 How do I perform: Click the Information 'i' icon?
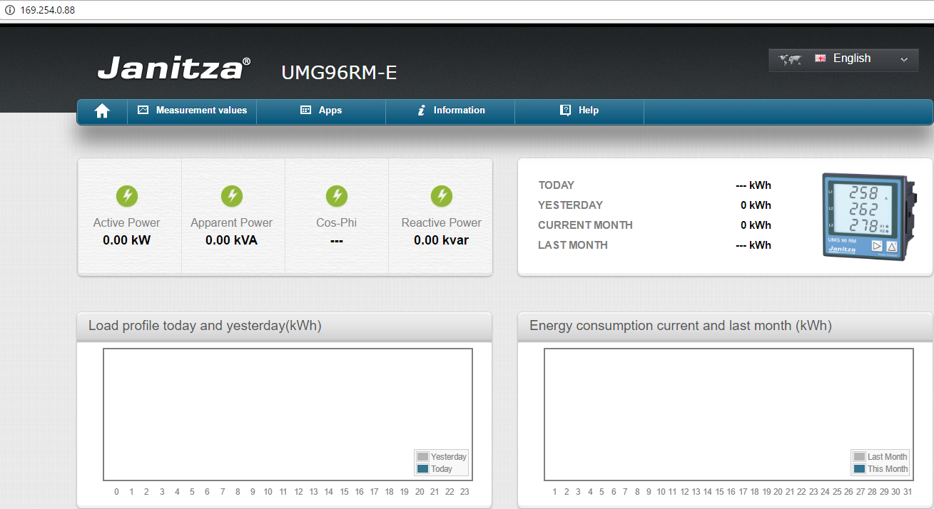click(421, 110)
